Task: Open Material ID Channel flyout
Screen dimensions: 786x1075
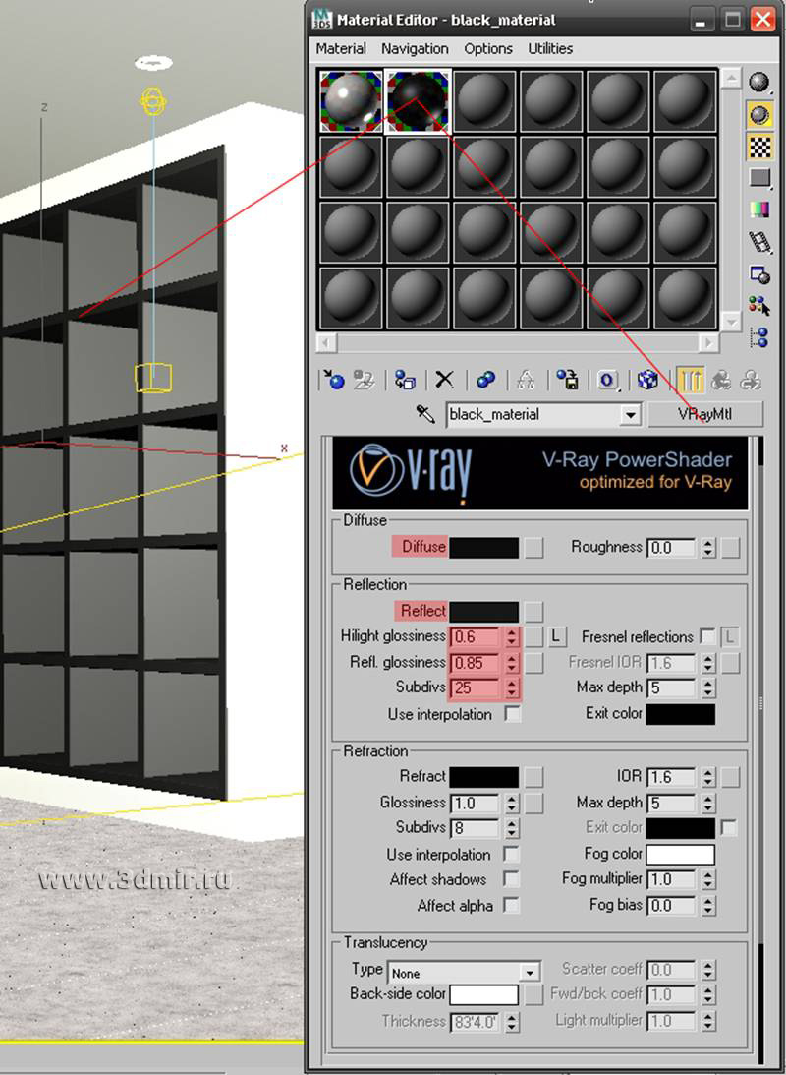Action: coord(608,379)
